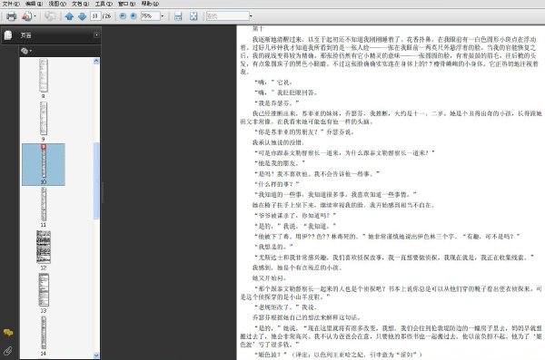The image size is (545, 360).
Task: Click the thumbnail scrollbar up arrow
Action: click(x=96, y=61)
